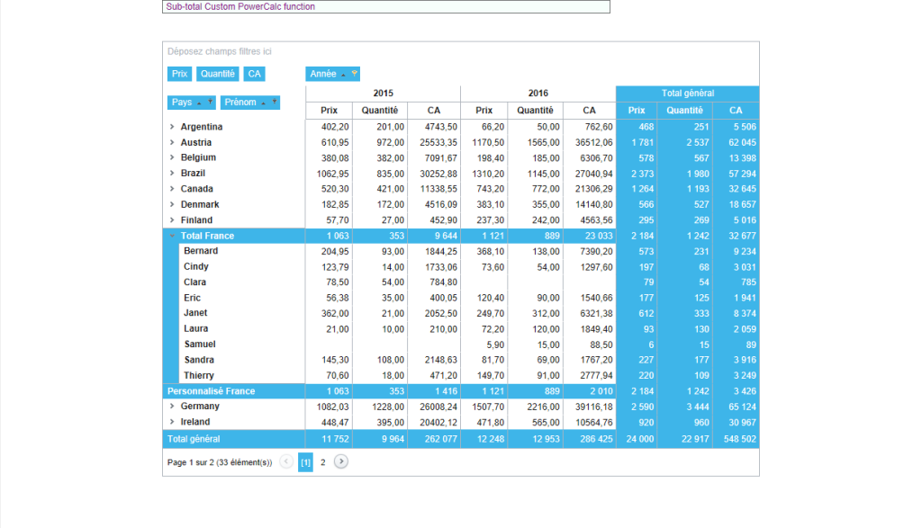The width and height of the screenshot is (922, 528).
Task: Click the Pays row field button
Action: point(191,103)
